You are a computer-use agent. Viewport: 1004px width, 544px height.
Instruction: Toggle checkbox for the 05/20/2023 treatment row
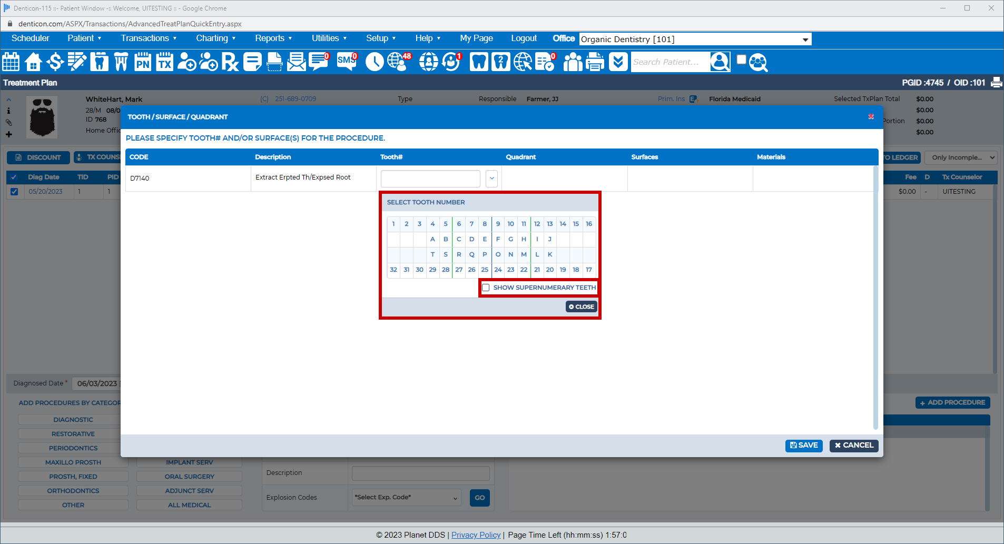coord(14,192)
